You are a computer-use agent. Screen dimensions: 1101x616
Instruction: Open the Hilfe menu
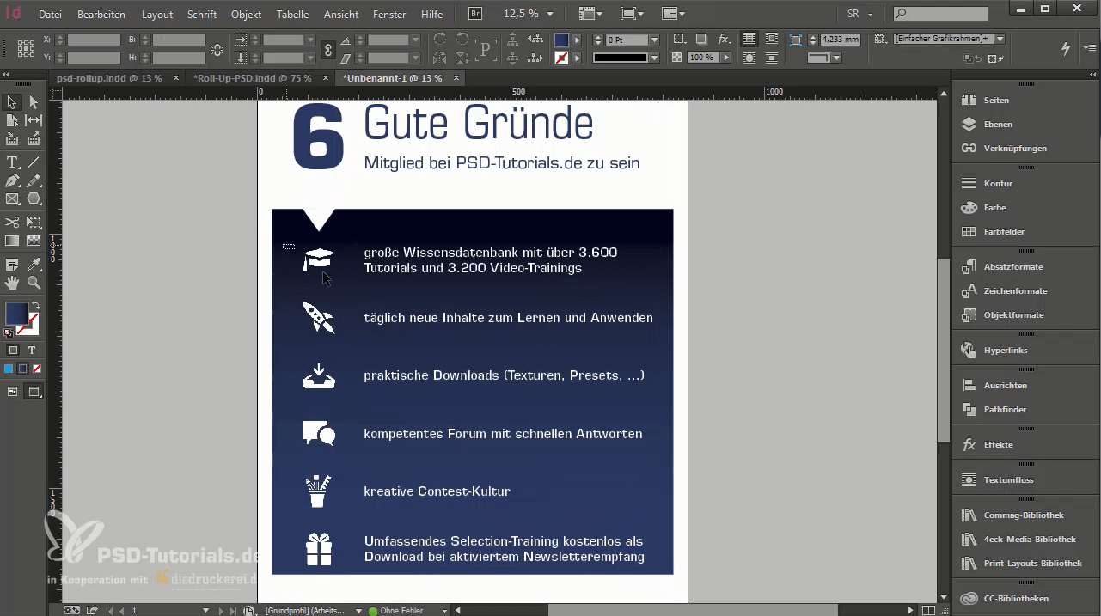[x=432, y=15]
